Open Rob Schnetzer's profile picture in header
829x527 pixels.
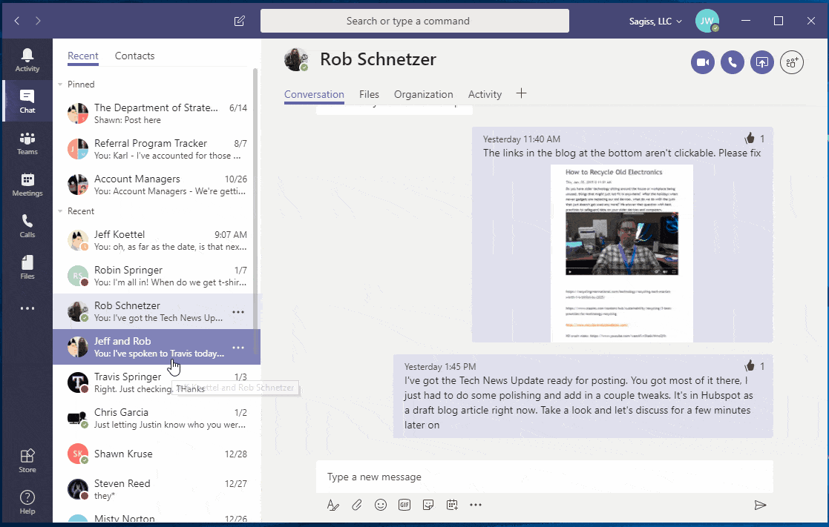tap(296, 60)
